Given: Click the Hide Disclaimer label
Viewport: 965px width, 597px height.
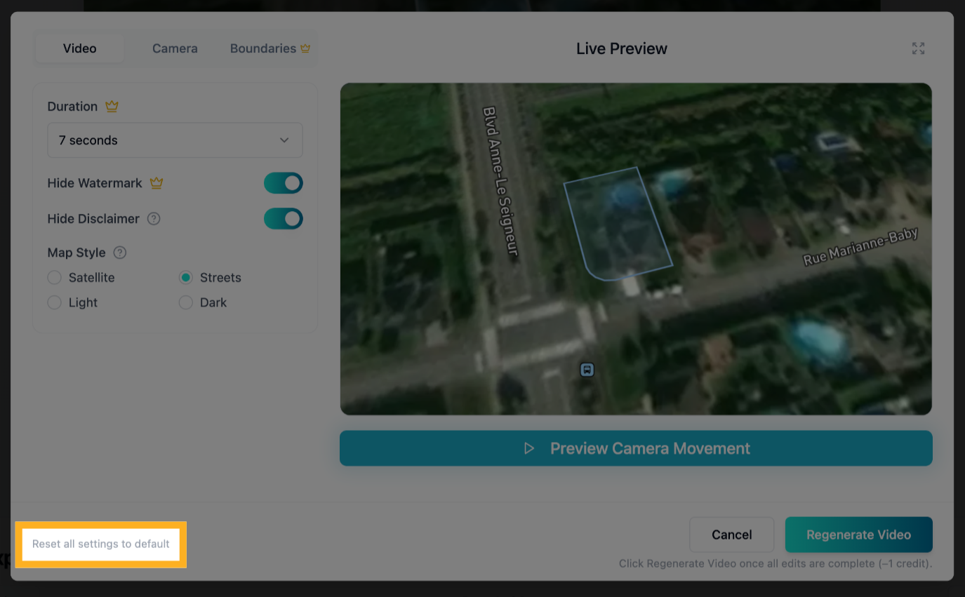Looking at the screenshot, I should pyautogui.click(x=93, y=219).
